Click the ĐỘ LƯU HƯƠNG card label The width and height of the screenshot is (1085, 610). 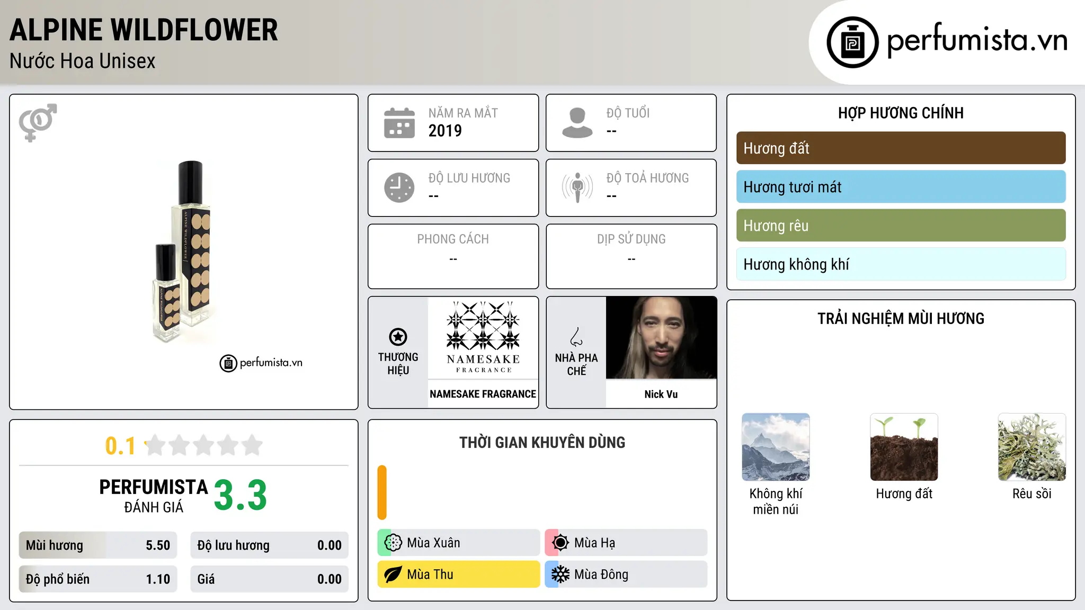point(469,178)
